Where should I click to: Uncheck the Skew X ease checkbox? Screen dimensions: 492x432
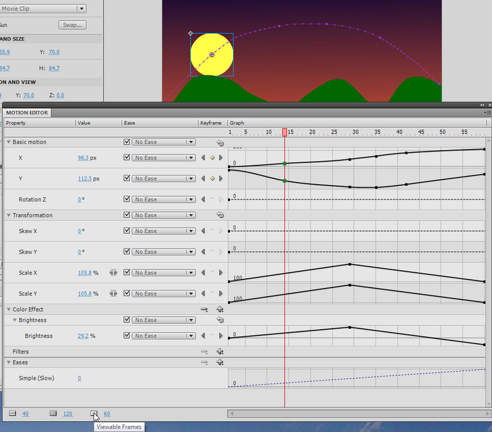(x=127, y=231)
